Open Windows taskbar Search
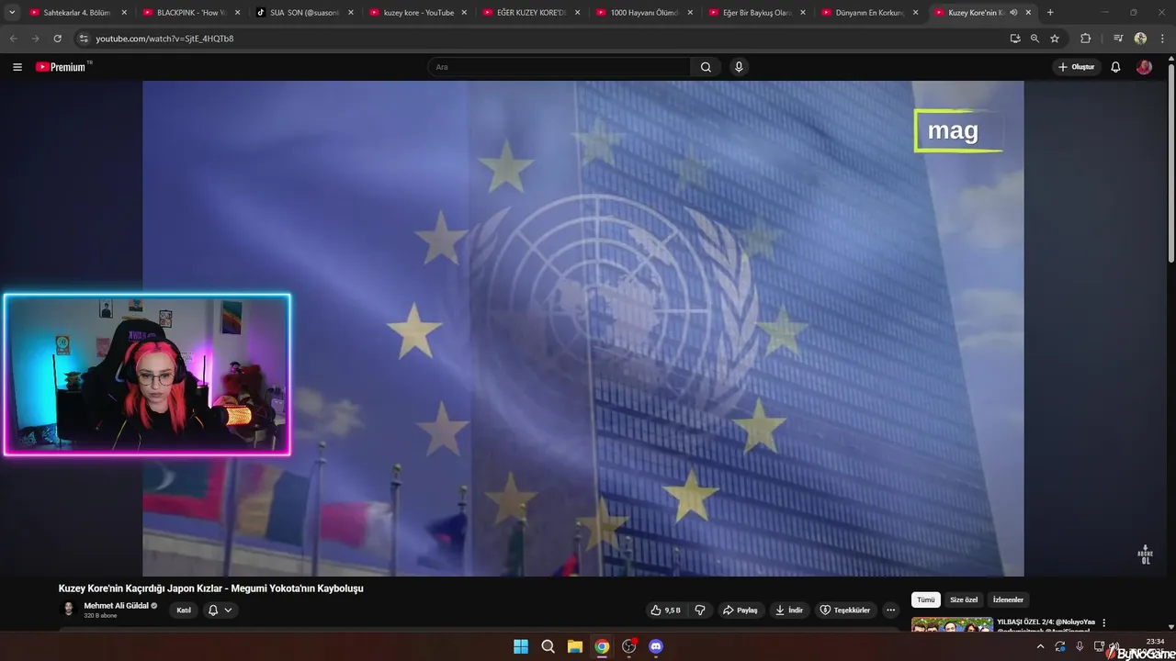Screen dimensions: 1176x661 (548, 646)
